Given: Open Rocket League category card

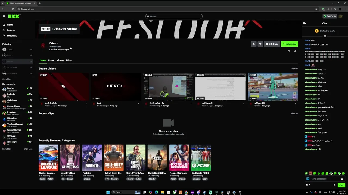Looking at the screenshot, I should 48,158.
